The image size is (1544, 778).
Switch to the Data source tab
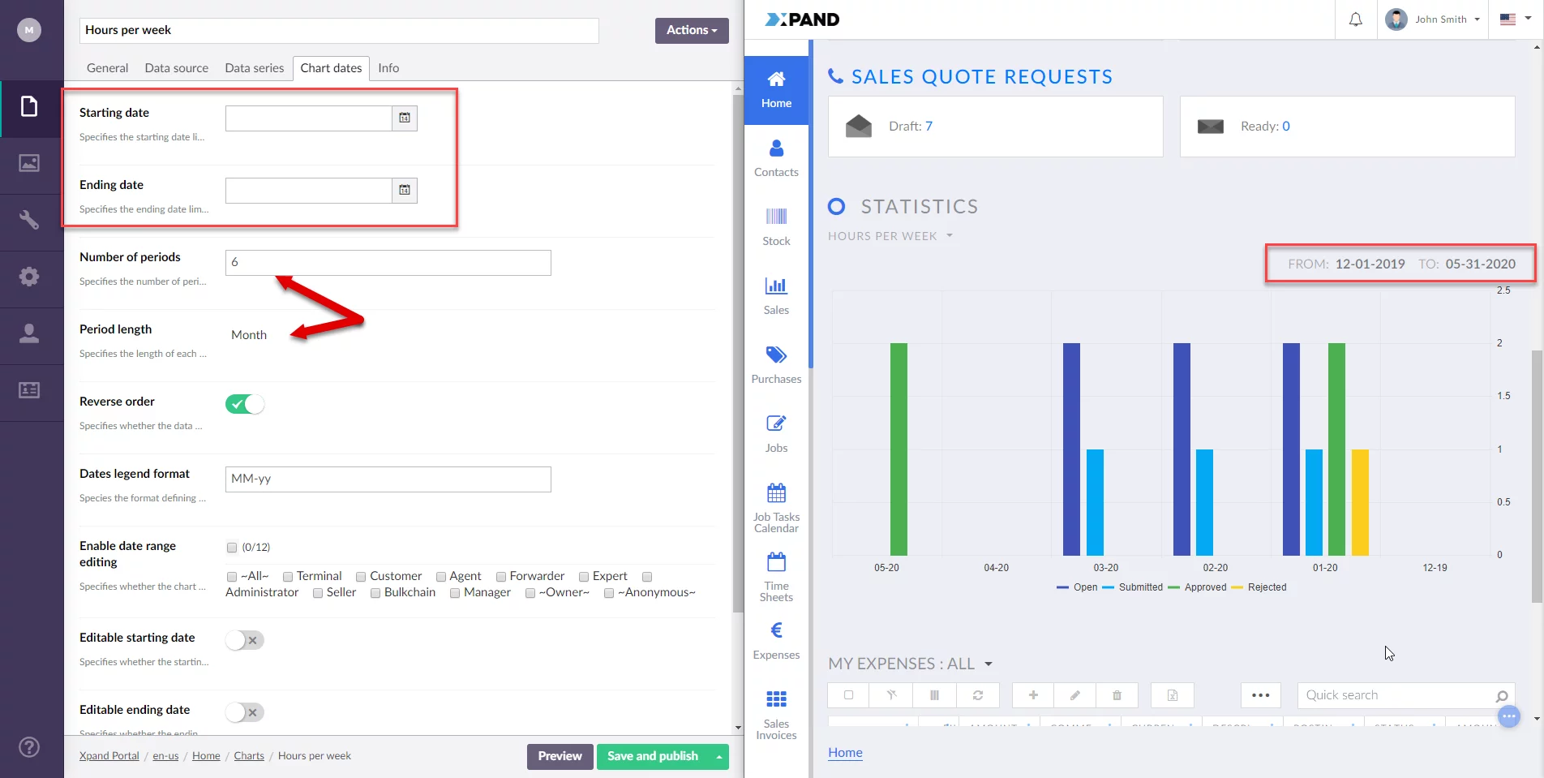click(176, 68)
